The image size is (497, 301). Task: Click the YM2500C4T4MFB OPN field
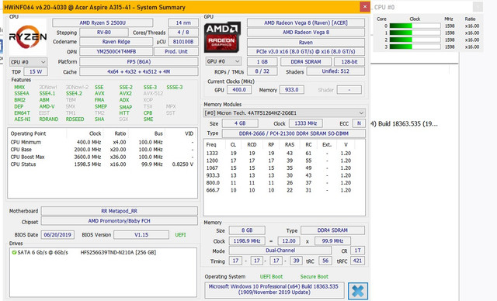(116, 51)
